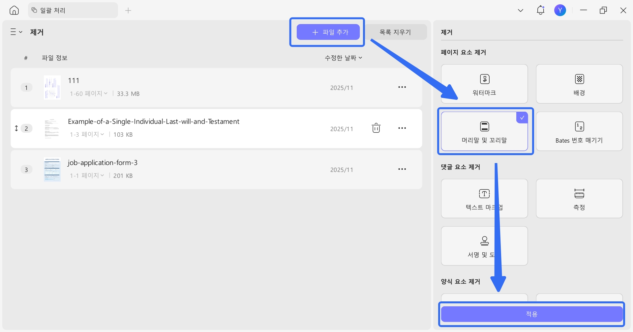Expand the list menu next to 제거
Image resolution: width=633 pixels, height=332 pixels.
pyautogui.click(x=16, y=32)
